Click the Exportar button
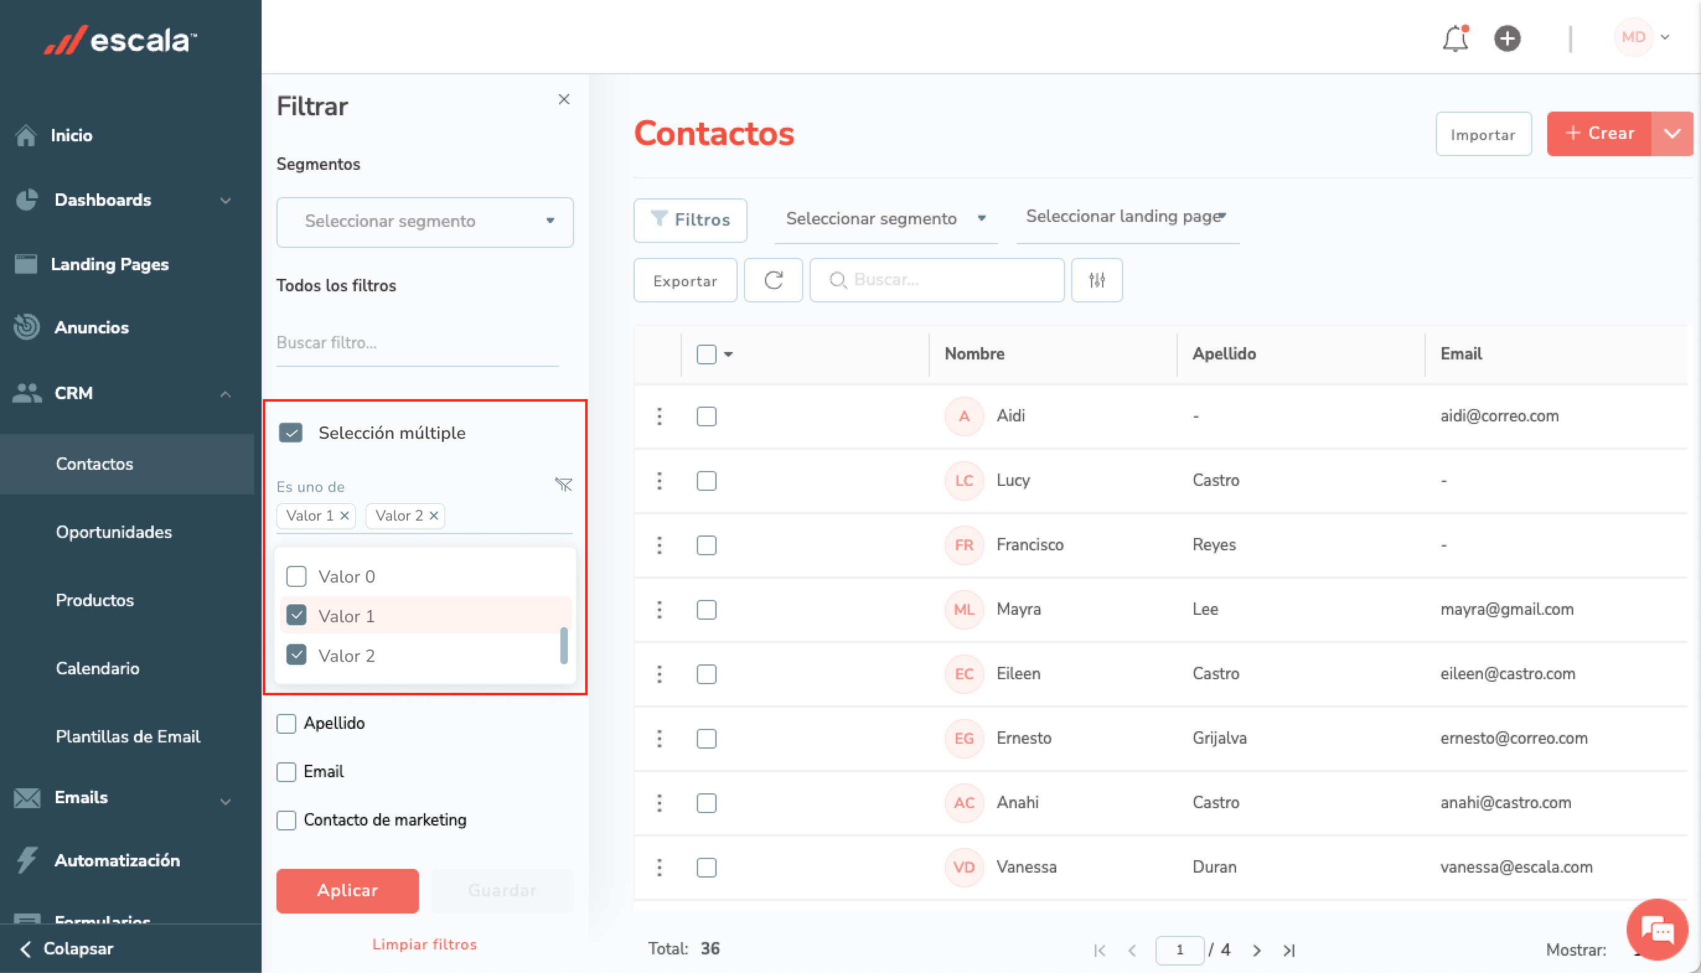This screenshot has width=1701, height=973. click(x=685, y=280)
